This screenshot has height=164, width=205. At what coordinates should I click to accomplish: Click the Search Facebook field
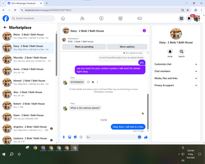pos(33,18)
